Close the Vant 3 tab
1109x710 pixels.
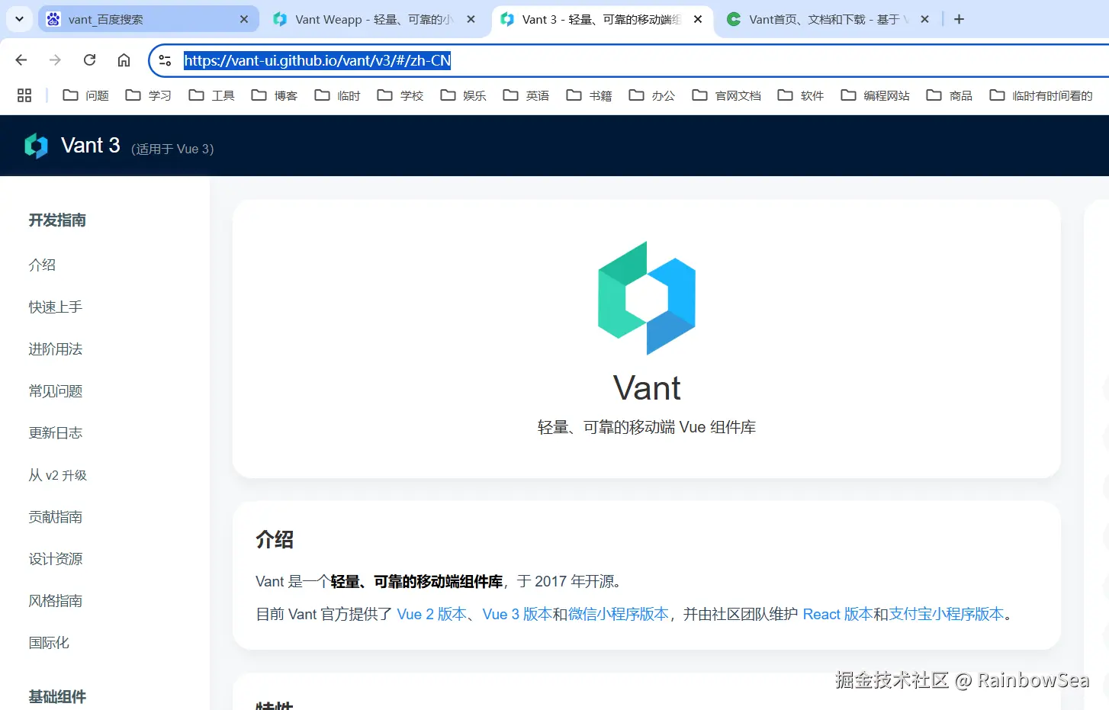click(x=698, y=19)
